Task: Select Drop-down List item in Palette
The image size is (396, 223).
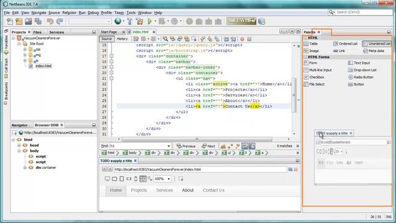Action: [x=362, y=70]
